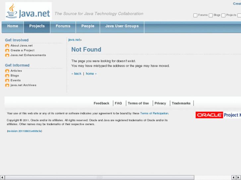
Task: Open Events link in sidebar
Action: (16, 81)
